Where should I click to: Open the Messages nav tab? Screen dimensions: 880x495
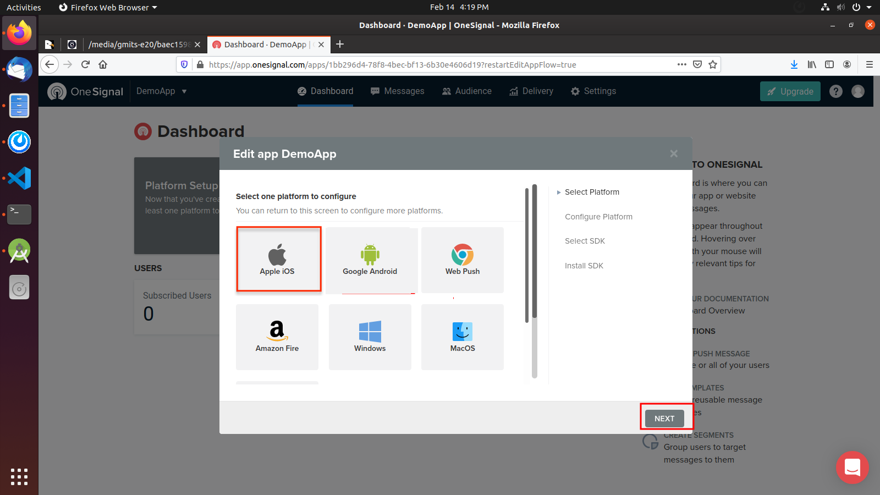point(398,91)
